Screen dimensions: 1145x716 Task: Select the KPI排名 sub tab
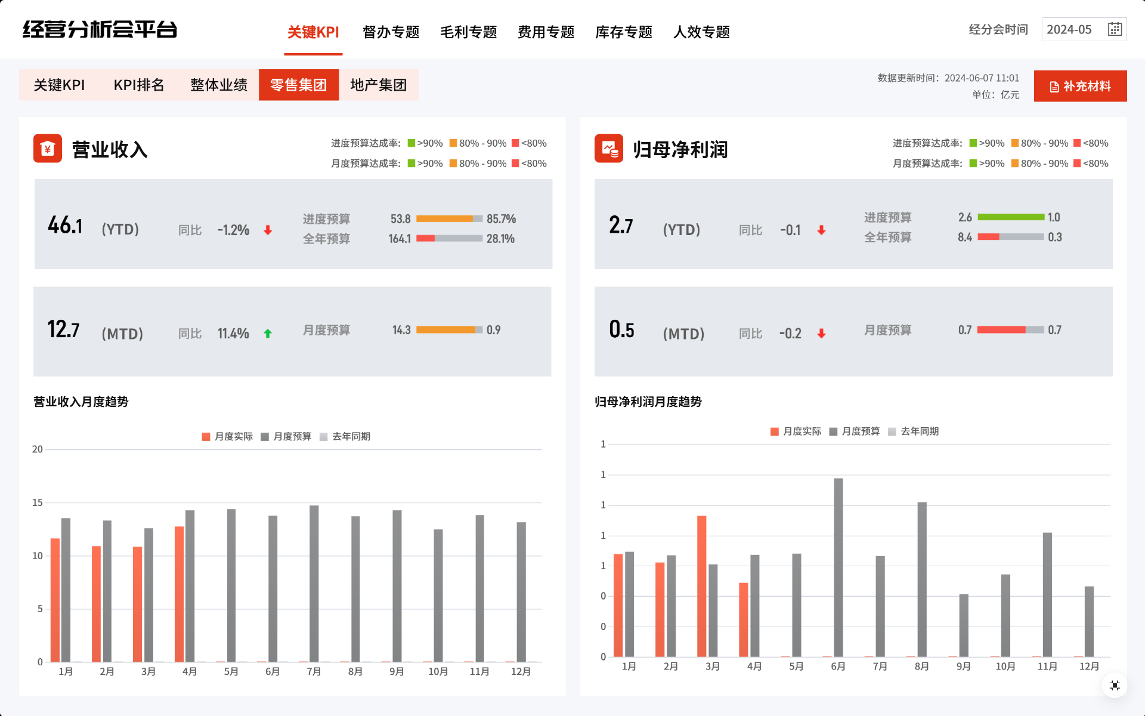(138, 85)
